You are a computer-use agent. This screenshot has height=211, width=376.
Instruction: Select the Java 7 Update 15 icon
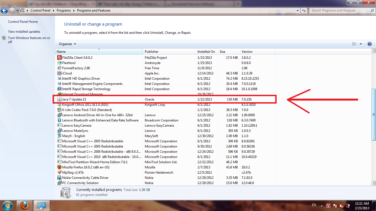click(59, 99)
